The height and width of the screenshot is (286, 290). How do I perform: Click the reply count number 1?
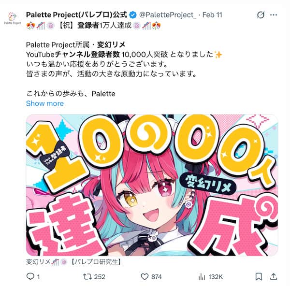click(38, 277)
